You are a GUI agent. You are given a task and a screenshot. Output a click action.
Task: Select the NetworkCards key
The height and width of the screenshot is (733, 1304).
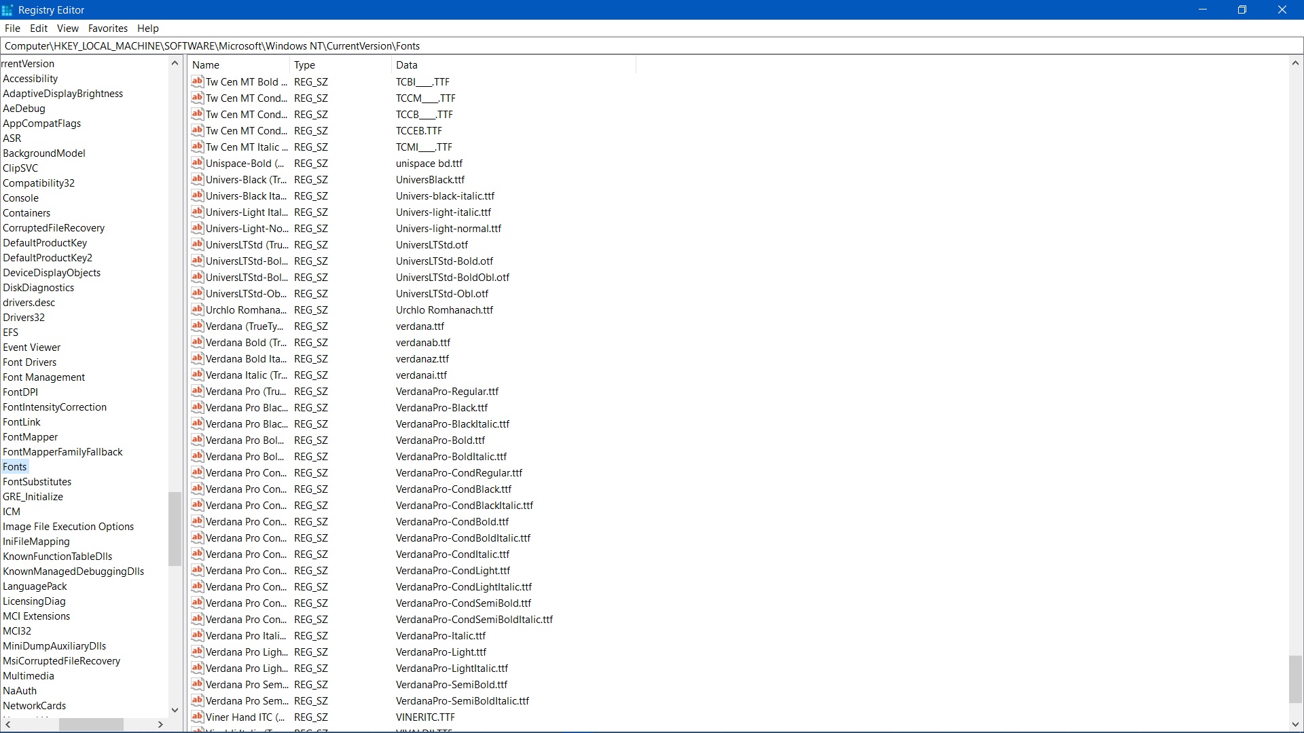click(35, 706)
